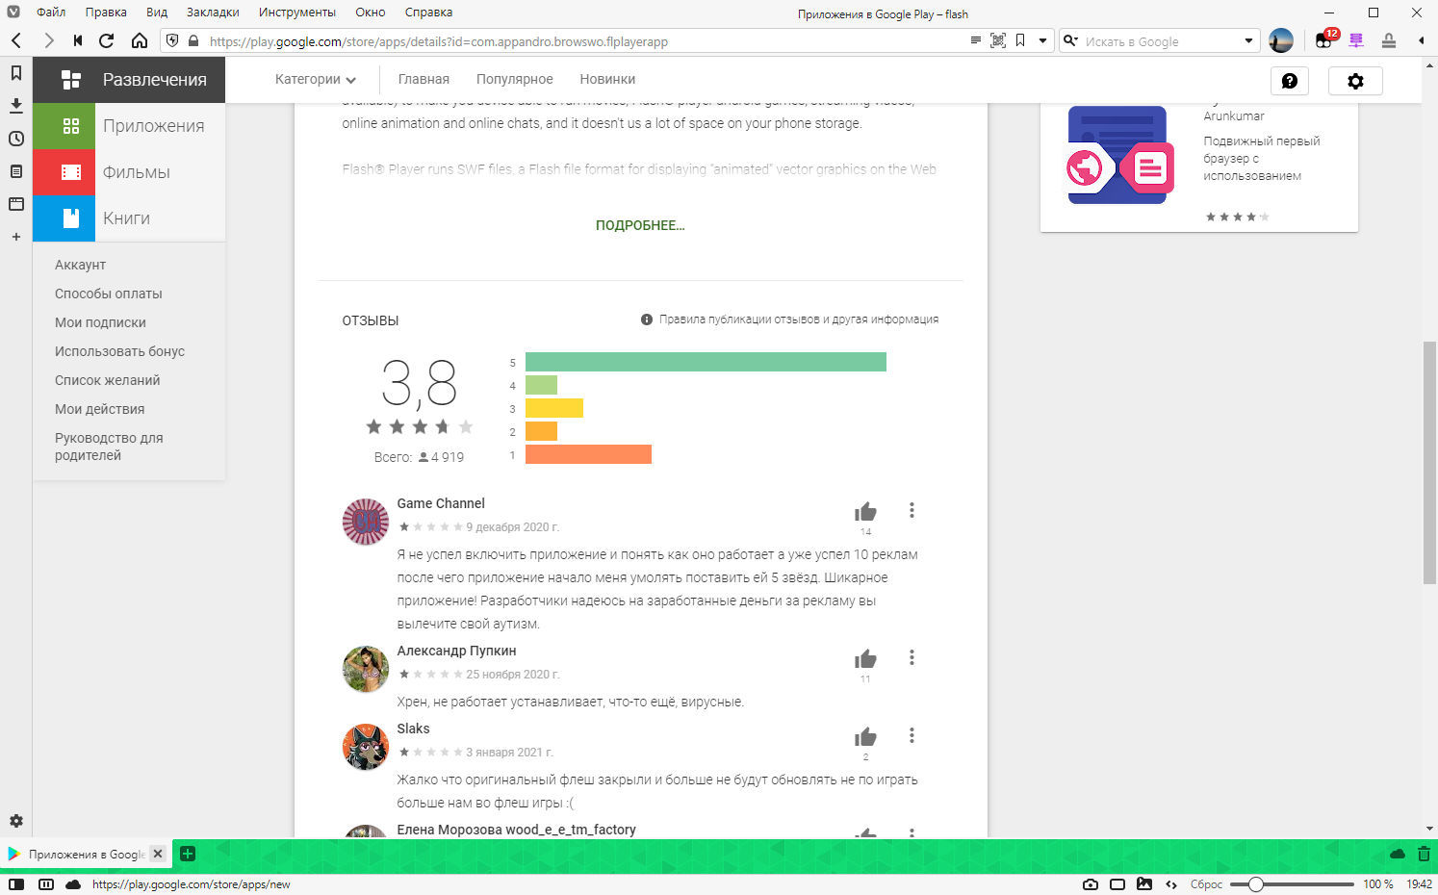
Task: Open a new tab with plus button
Action: [x=188, y=854]
